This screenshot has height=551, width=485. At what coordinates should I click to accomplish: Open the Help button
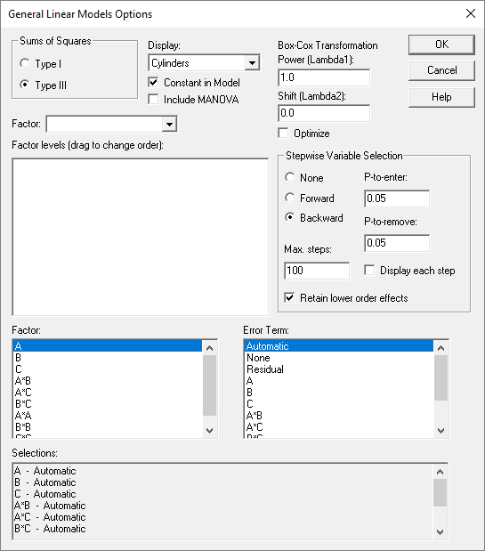point(441,97)
